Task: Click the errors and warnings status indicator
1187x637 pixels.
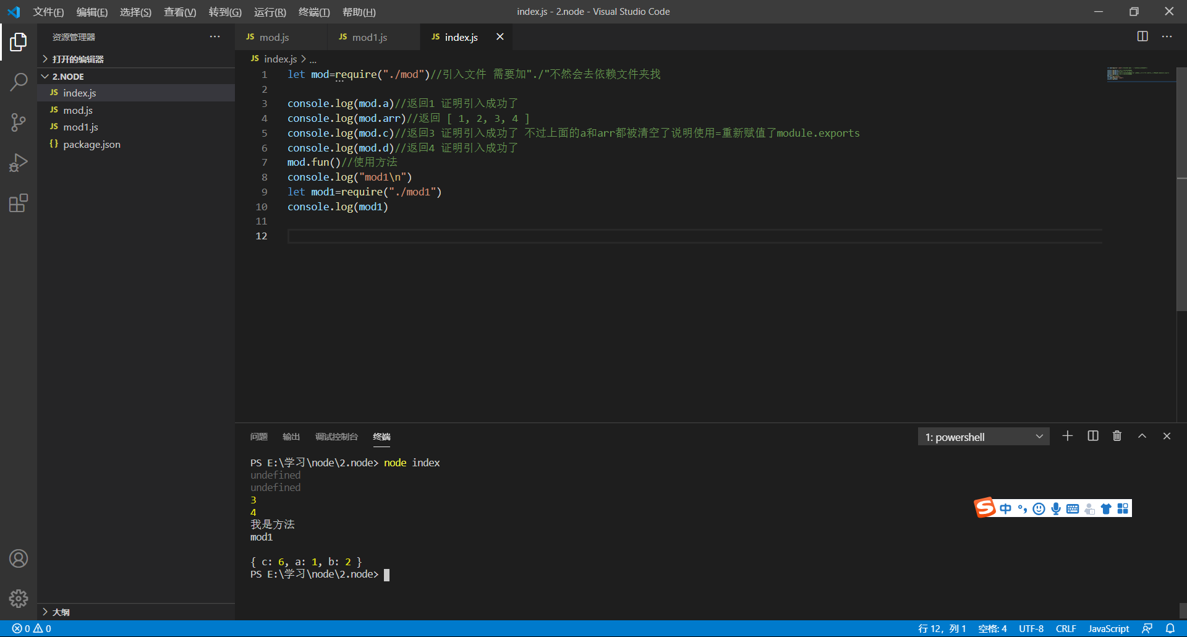Action: pyautogui.click(x=32, y=628)
